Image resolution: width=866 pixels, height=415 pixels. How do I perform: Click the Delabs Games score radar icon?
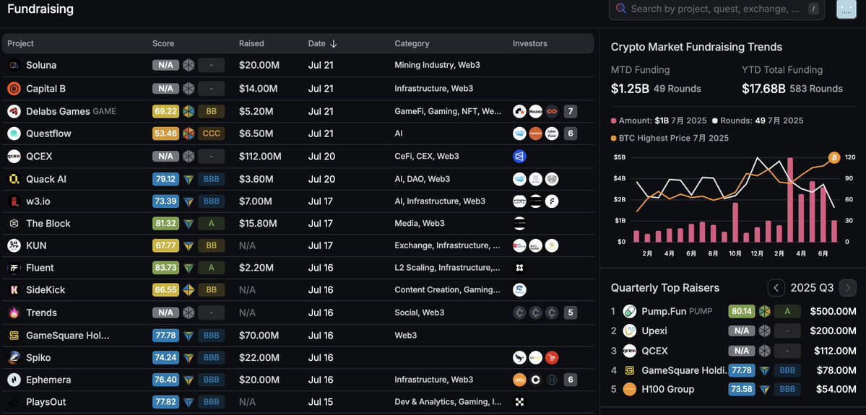click(189, 111)
